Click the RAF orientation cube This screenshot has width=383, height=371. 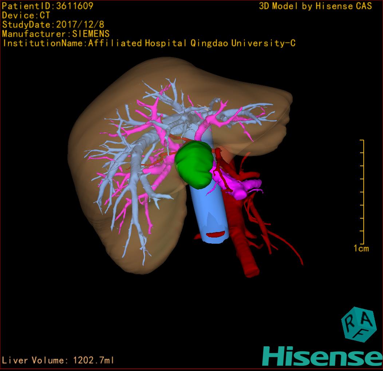359,324
